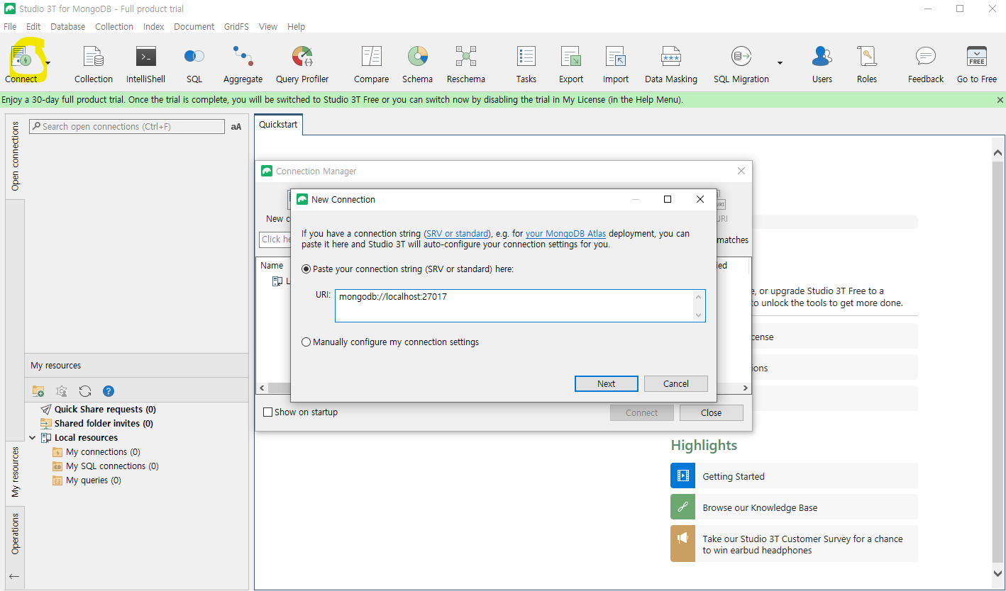Open the Collection toolbar tool
The width and height of the screenshot is (1006, 591).
[94, 64]
